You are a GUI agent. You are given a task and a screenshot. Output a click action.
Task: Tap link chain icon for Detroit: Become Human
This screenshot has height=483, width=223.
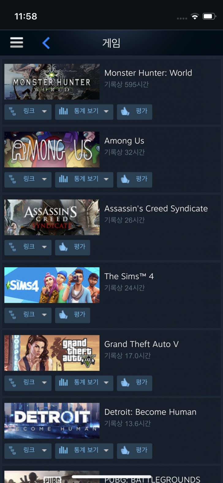pyautogui.click(x=12, y=451)
